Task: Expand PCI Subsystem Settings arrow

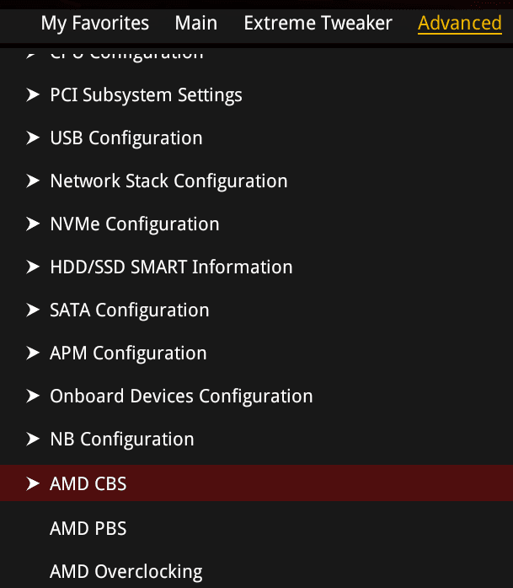Action: (x=33, y=94)
